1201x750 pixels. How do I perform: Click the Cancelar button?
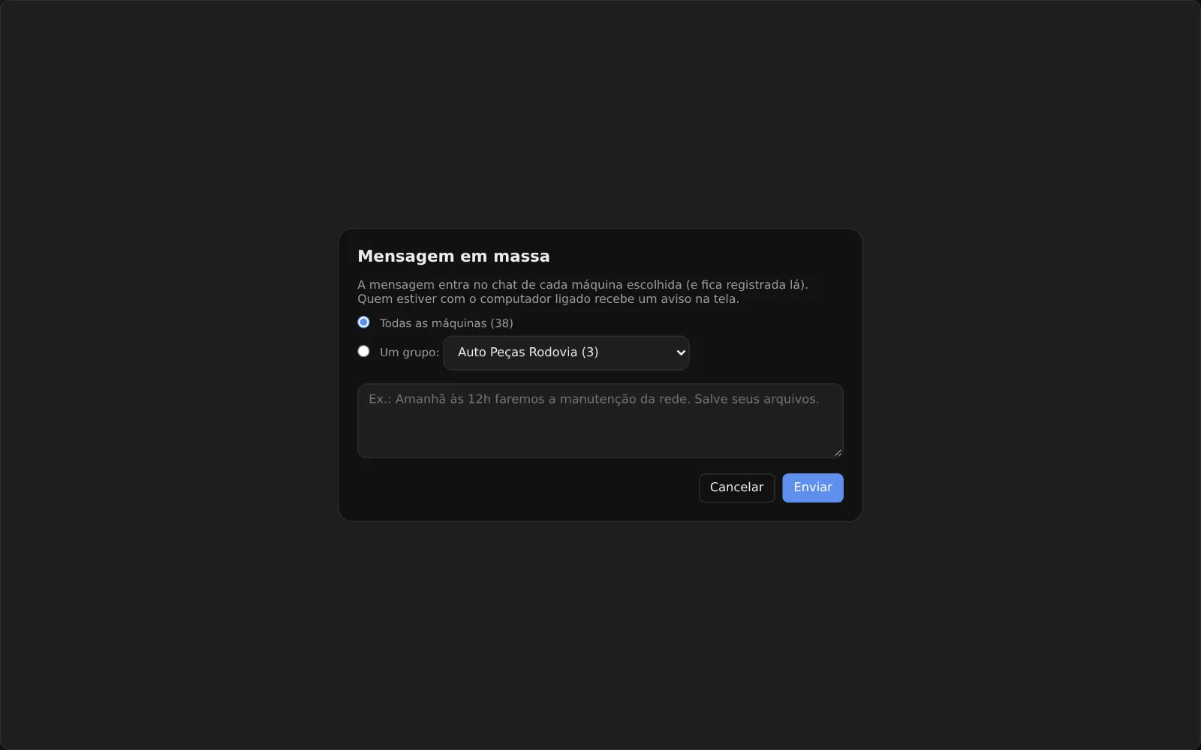736,487
